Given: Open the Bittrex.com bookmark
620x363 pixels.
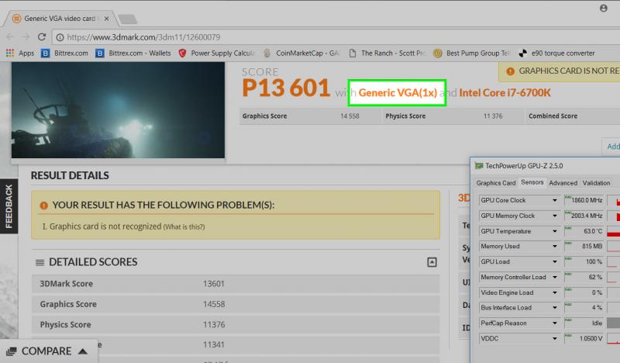Looking at the screenshot, I should coord(65,53).
